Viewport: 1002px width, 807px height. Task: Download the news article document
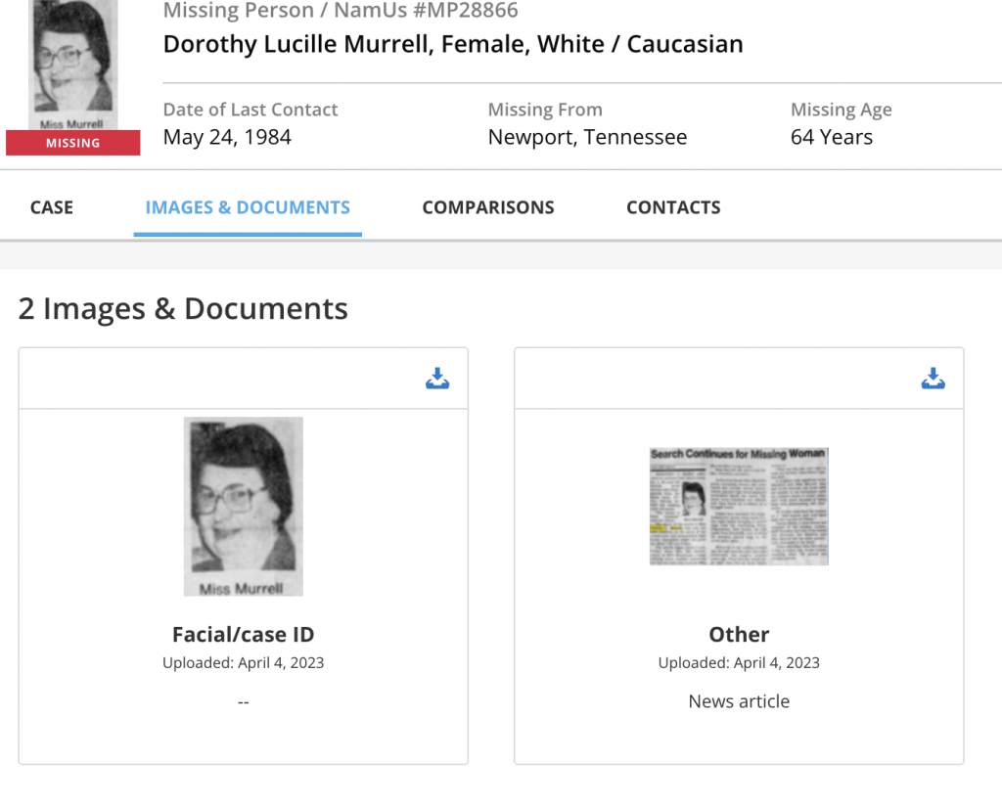click(933, 379)
